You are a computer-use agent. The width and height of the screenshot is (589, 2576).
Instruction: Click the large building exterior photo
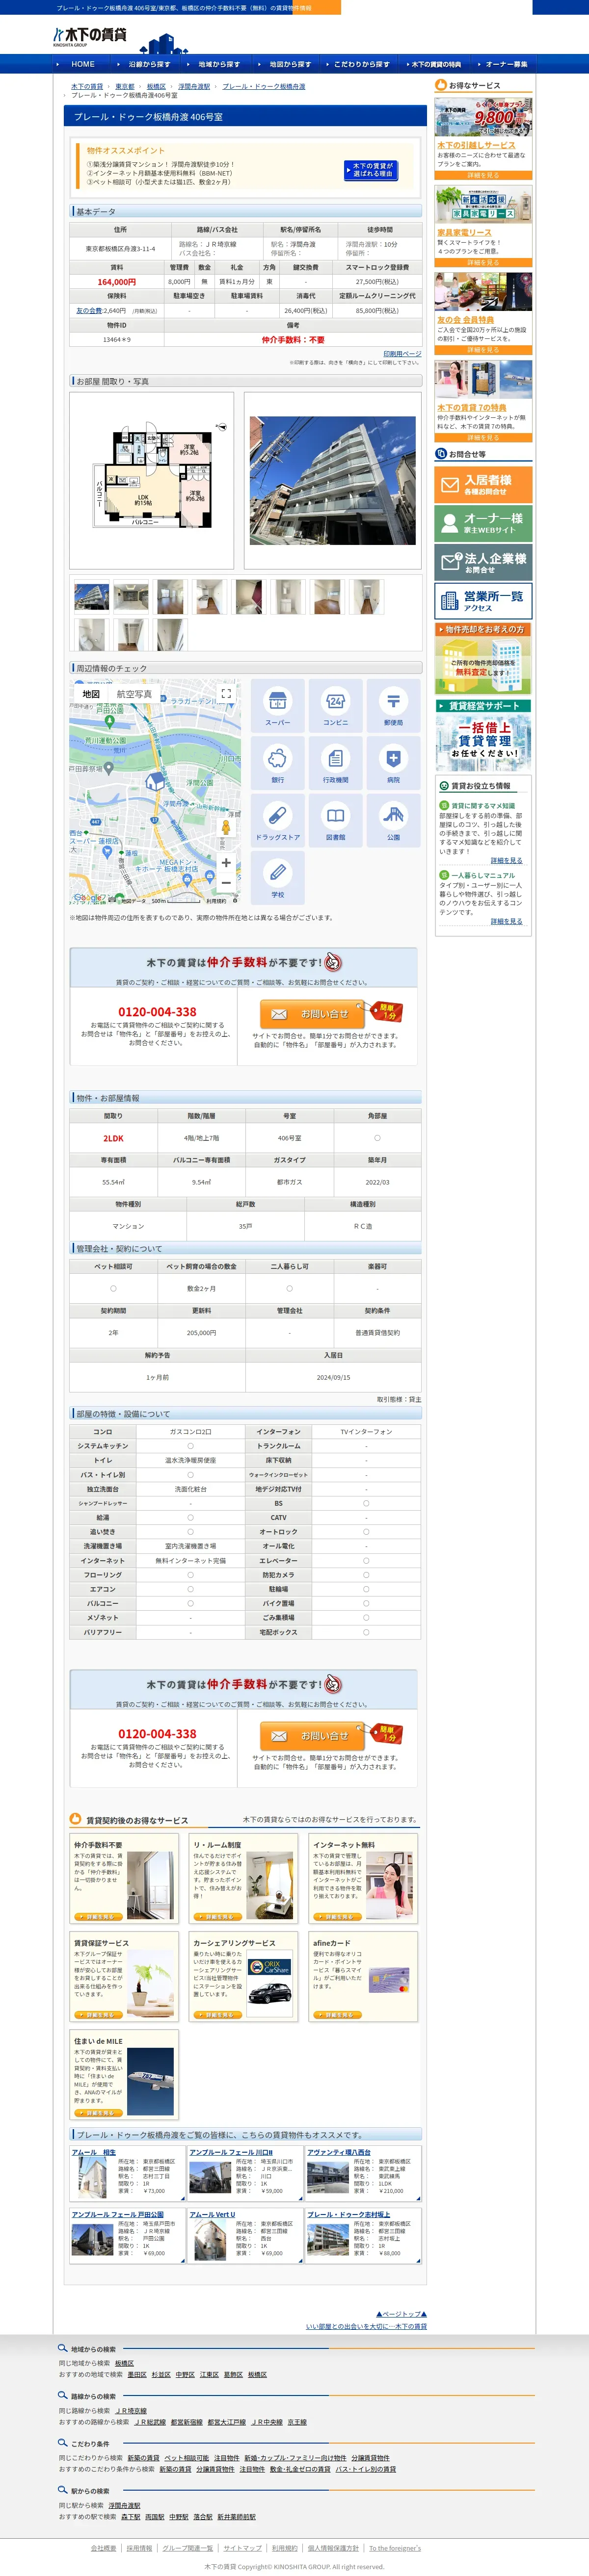[332, 480]
